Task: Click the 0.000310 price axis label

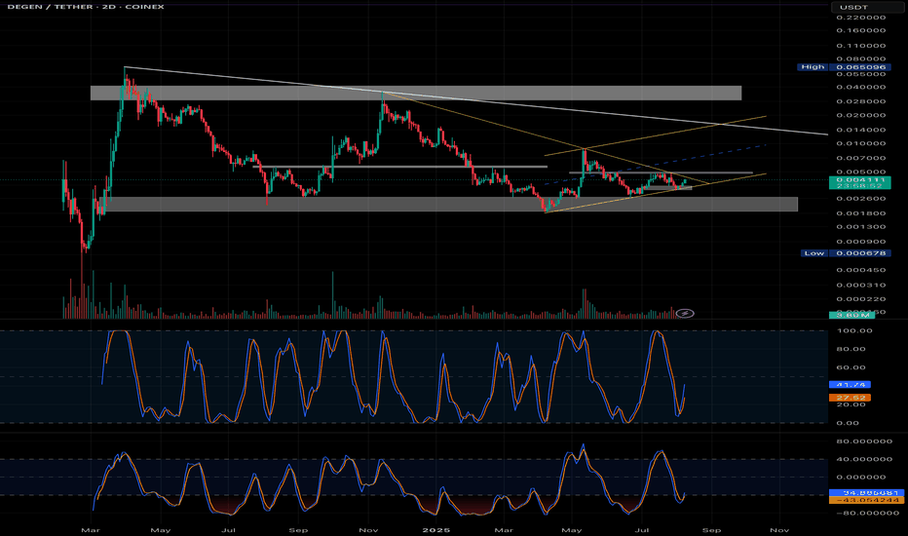Action: click(x=861, y=286)
